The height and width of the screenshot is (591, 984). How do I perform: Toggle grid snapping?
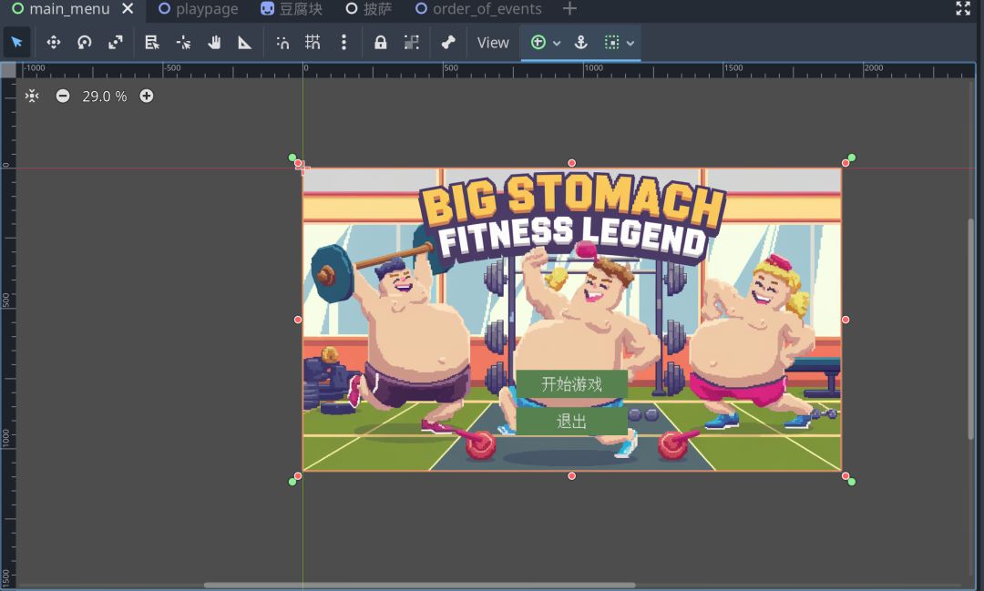(x=313, y=43)
